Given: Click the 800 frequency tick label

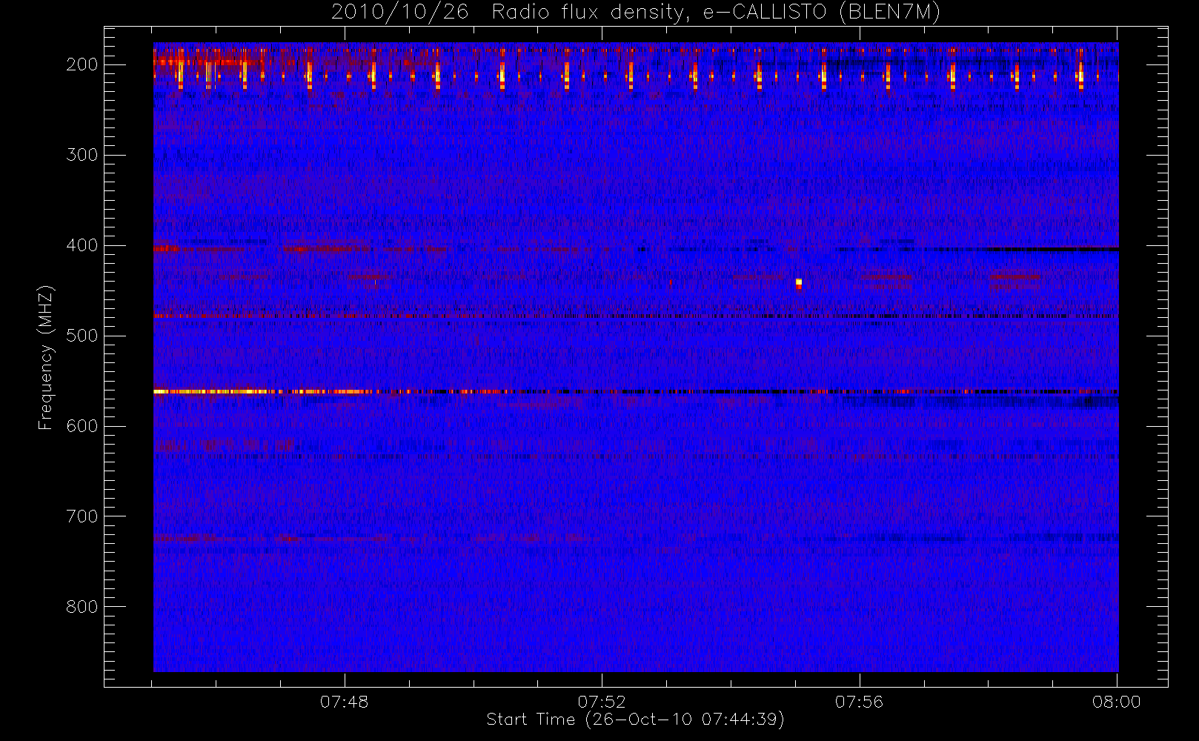Looking at the screenshot, I should pos(82,607).
